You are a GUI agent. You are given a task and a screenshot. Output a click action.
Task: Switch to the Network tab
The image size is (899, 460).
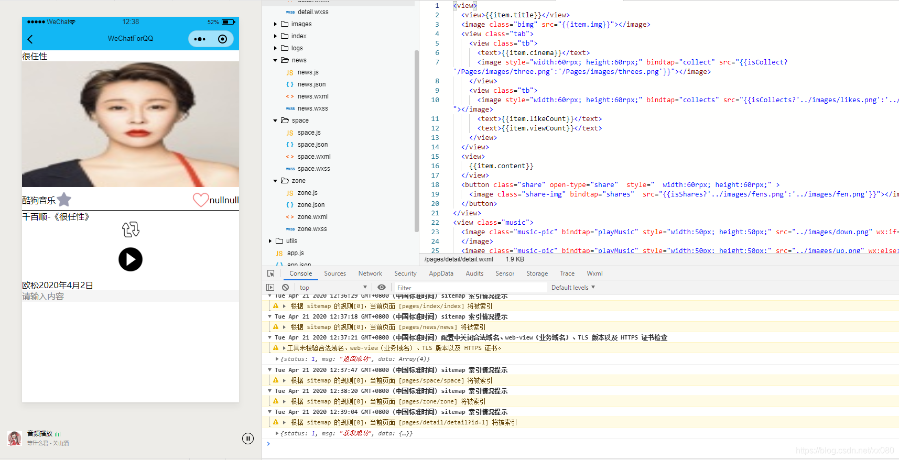[370, 273]
